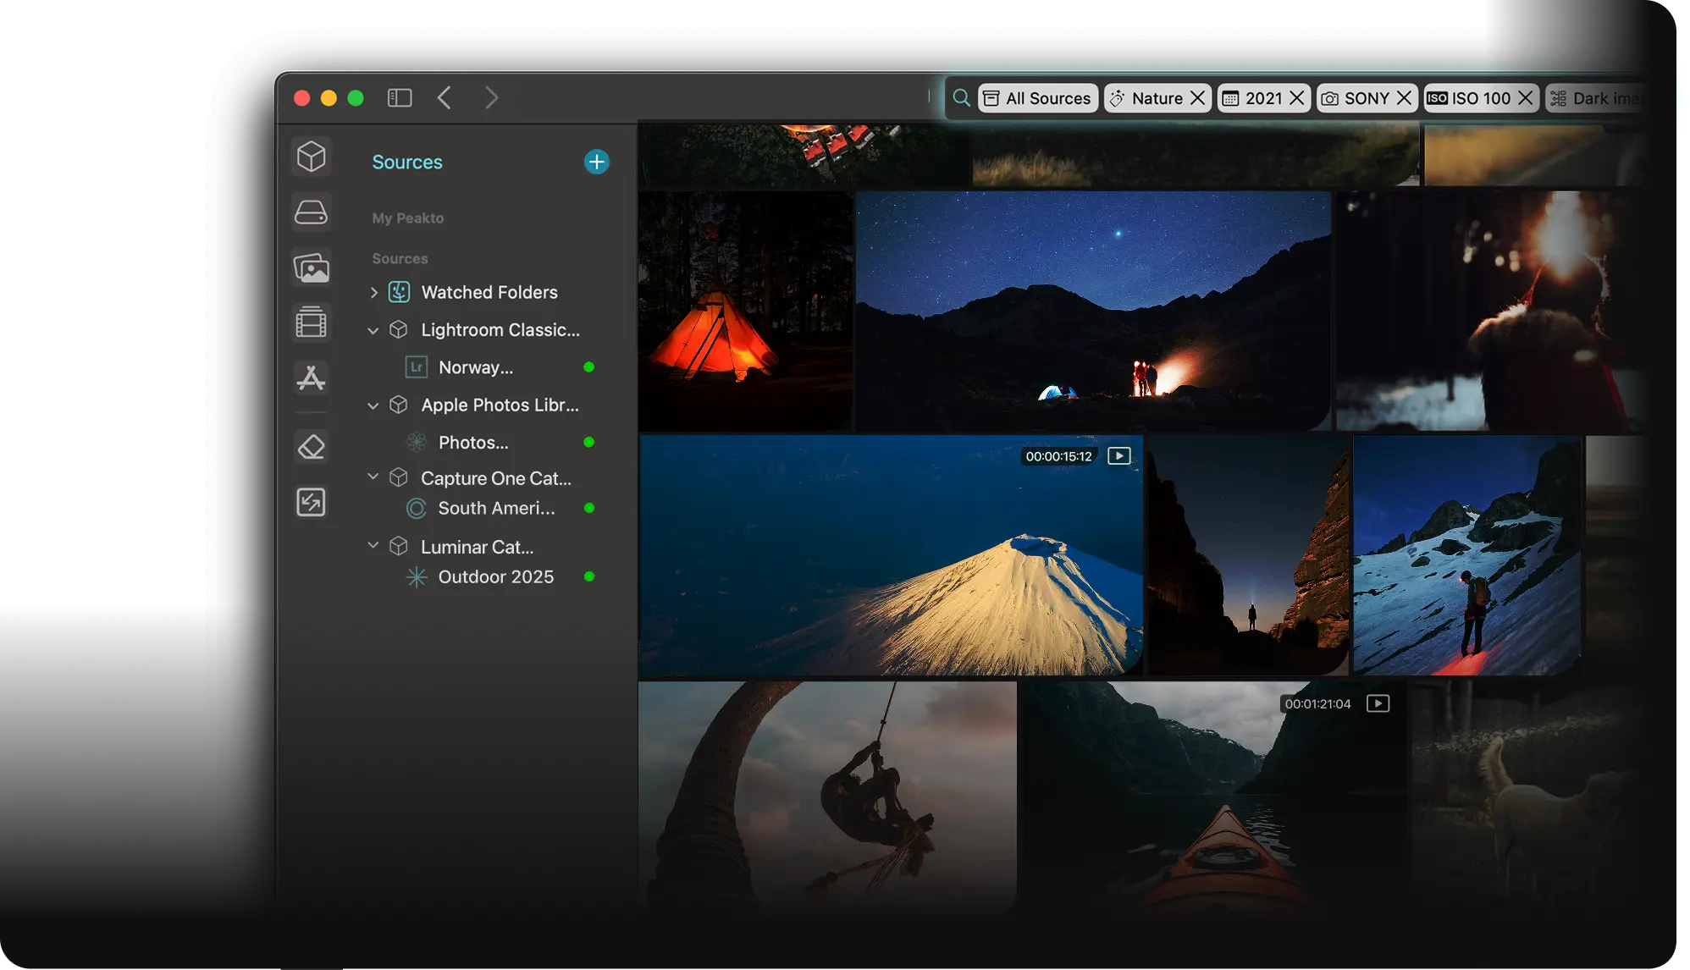
Task: Click the App Store style sidebar icon
Action: (311, 378)
